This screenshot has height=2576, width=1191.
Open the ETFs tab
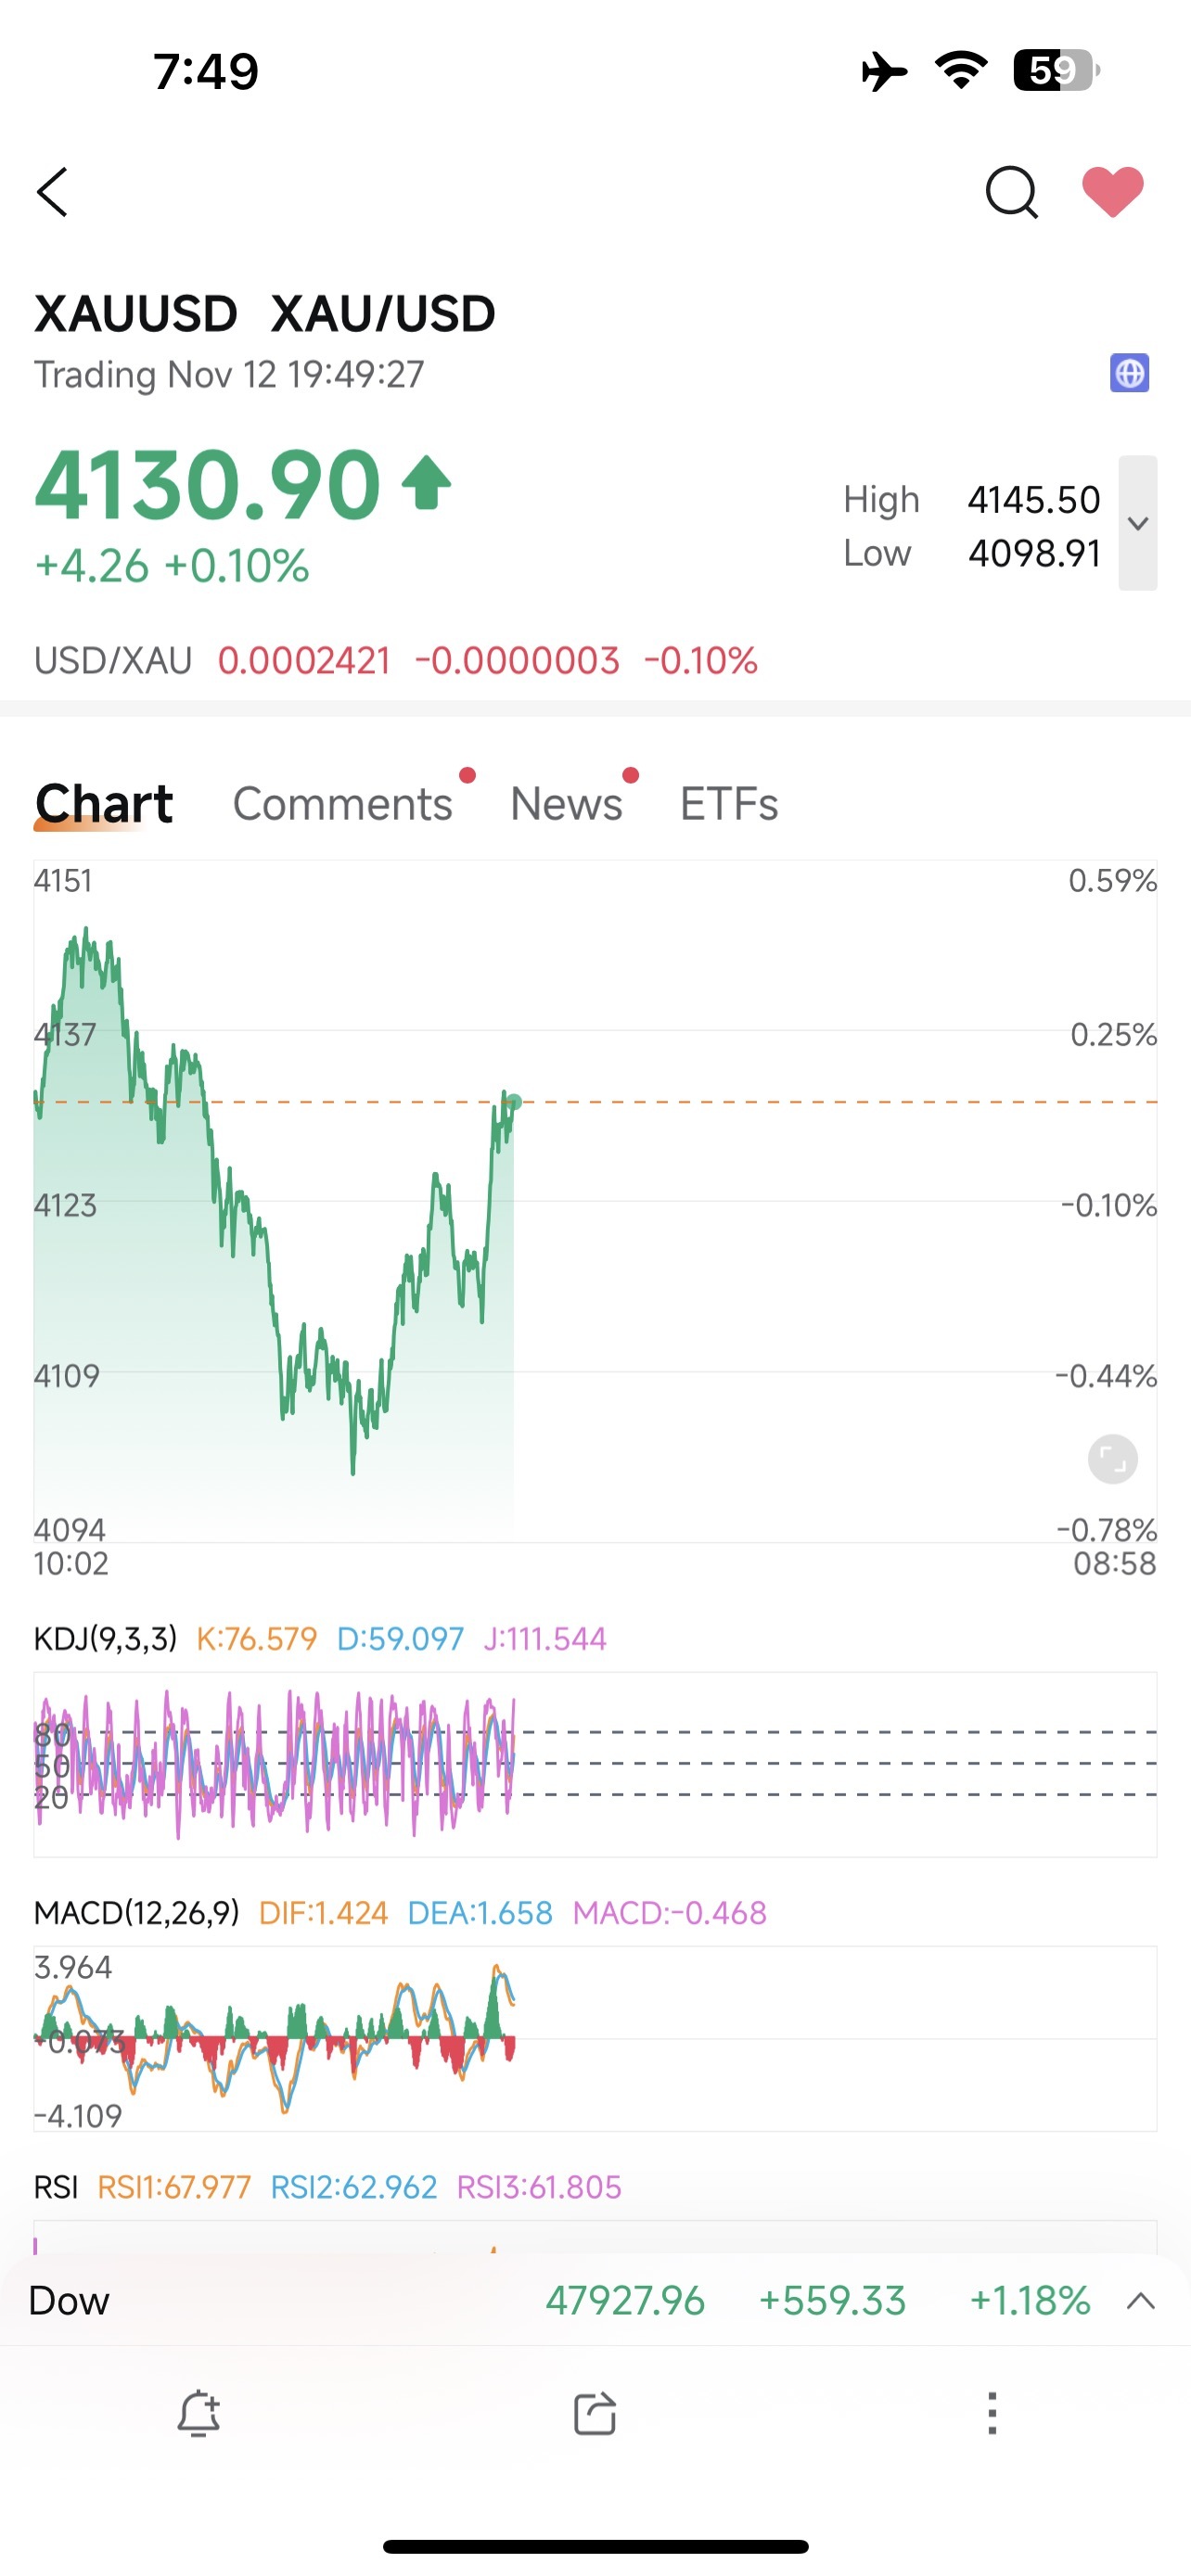(x=729, y=804)
